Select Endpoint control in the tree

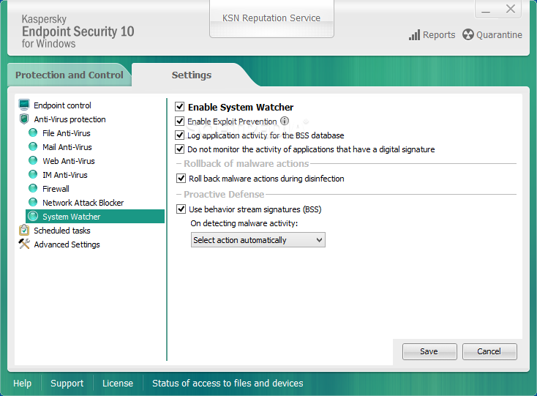click(x=62, y=105)
